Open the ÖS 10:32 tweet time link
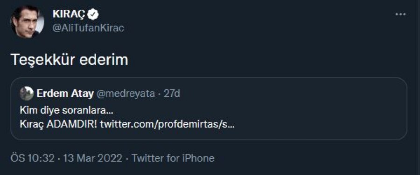Screen dimensions: 420x175 [x=32, y=158]
